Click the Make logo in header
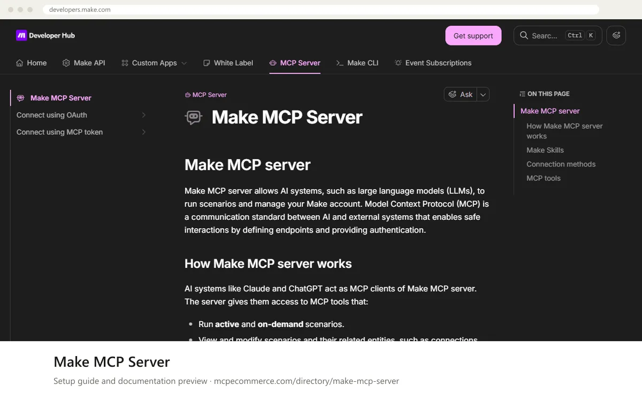Image resolution: width=642 pixels, height=401 pixels. (21, 35)
